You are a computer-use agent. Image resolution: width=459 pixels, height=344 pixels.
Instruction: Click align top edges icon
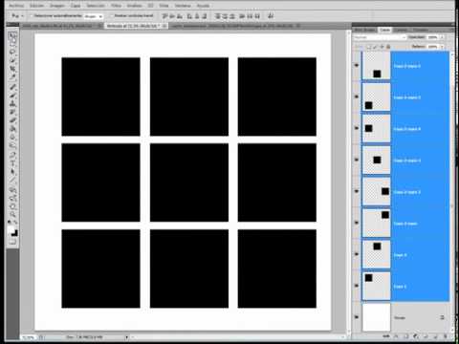(x=164, y=15)
